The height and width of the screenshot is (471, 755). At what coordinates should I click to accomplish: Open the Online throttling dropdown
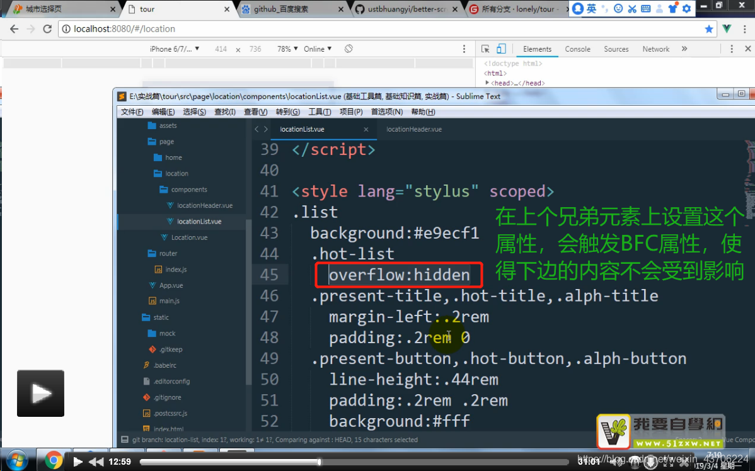318,49
